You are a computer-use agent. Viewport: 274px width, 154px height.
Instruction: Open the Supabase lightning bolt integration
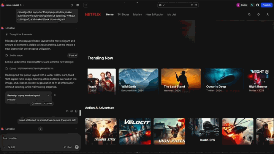(252, 5)
